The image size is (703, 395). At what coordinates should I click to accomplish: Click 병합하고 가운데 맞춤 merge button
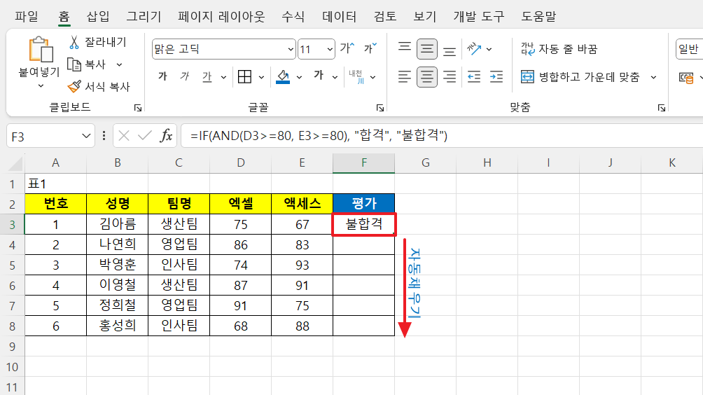click(x=580, y=76)
